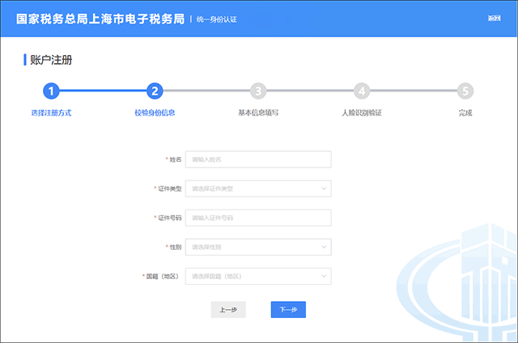The width and height of the screenshot is (518, 343).
Task: Focus the 姓名 name input field
Action: click(x=258, y=159)
